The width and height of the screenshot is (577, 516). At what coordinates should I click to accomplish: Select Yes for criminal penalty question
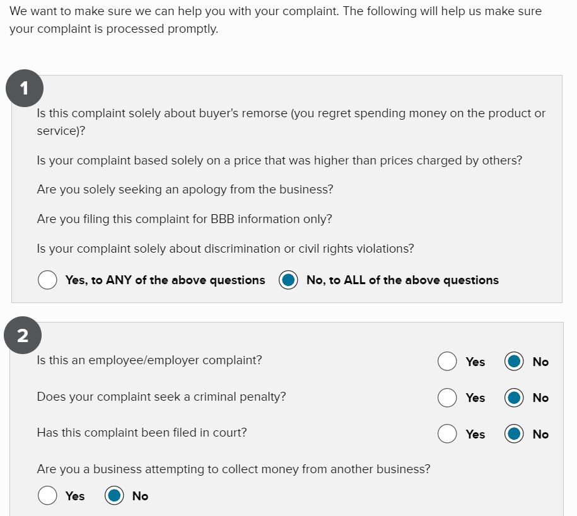(x=448, y=398)
